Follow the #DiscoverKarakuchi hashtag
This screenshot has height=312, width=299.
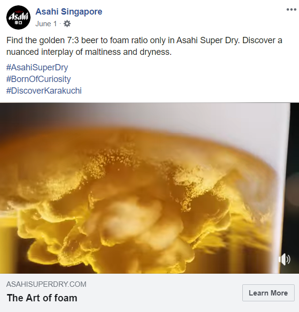point(44,91)
